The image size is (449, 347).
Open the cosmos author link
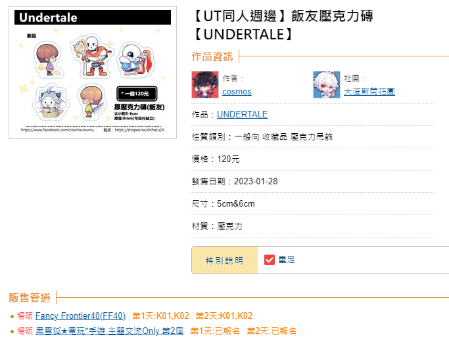(237, 91)
